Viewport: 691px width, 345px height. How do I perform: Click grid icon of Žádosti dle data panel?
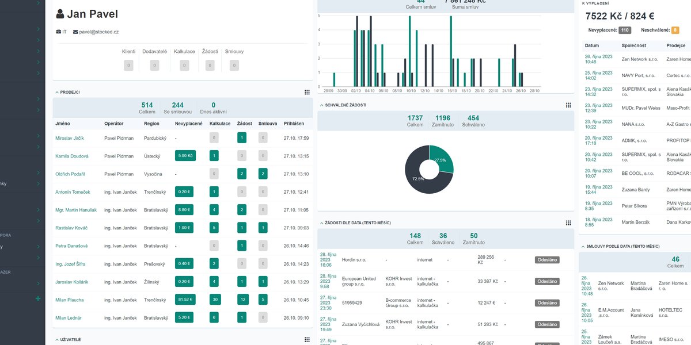(568, 223)
